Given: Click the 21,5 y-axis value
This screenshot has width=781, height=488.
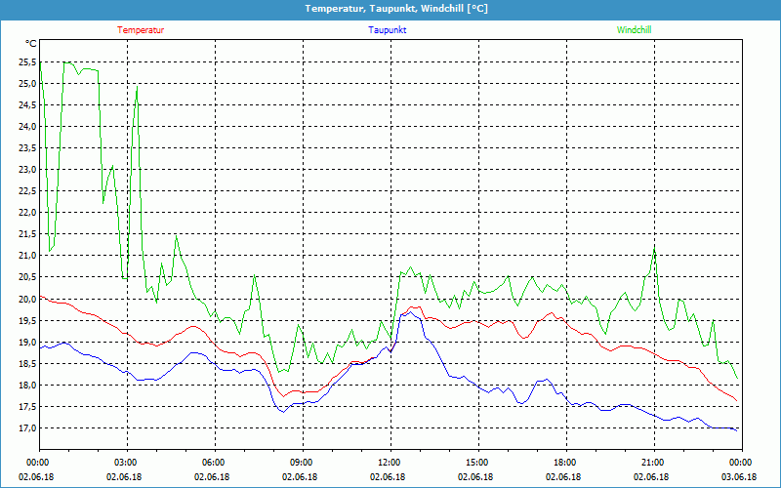Looking at the screenshot, I should [x=27, y=234].
